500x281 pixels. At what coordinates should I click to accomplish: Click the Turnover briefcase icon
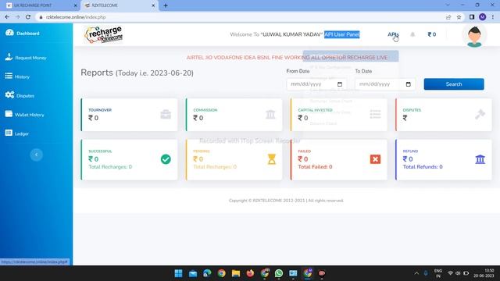point(166,115)
